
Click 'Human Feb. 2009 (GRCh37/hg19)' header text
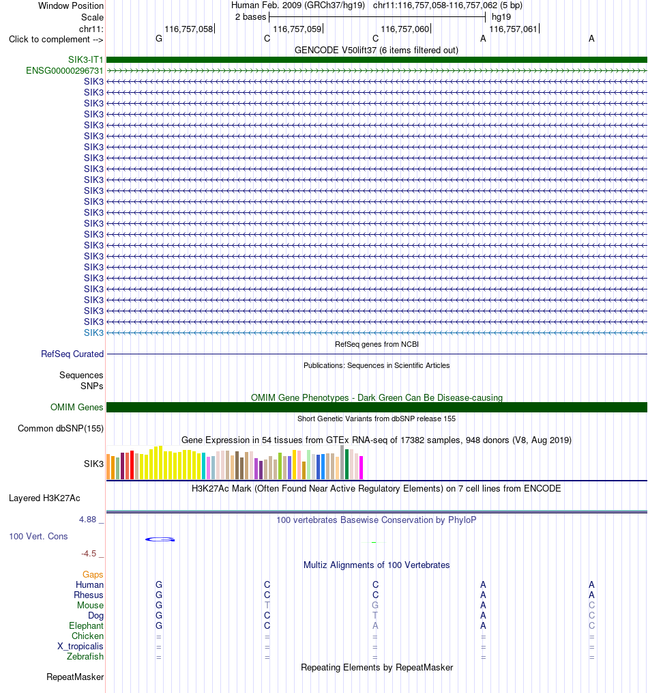[298, 5]
